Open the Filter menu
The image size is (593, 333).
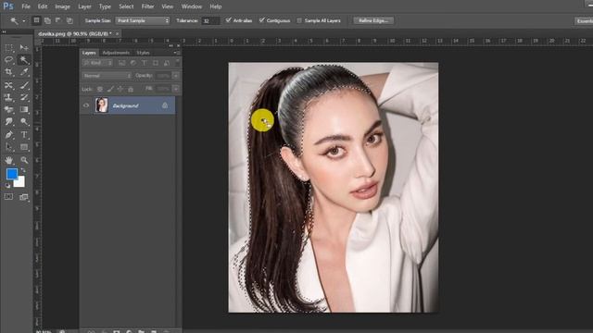[x=147, y=6]
